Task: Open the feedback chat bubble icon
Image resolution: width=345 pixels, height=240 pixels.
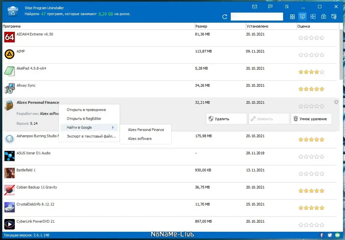Action: coord(270,7)
